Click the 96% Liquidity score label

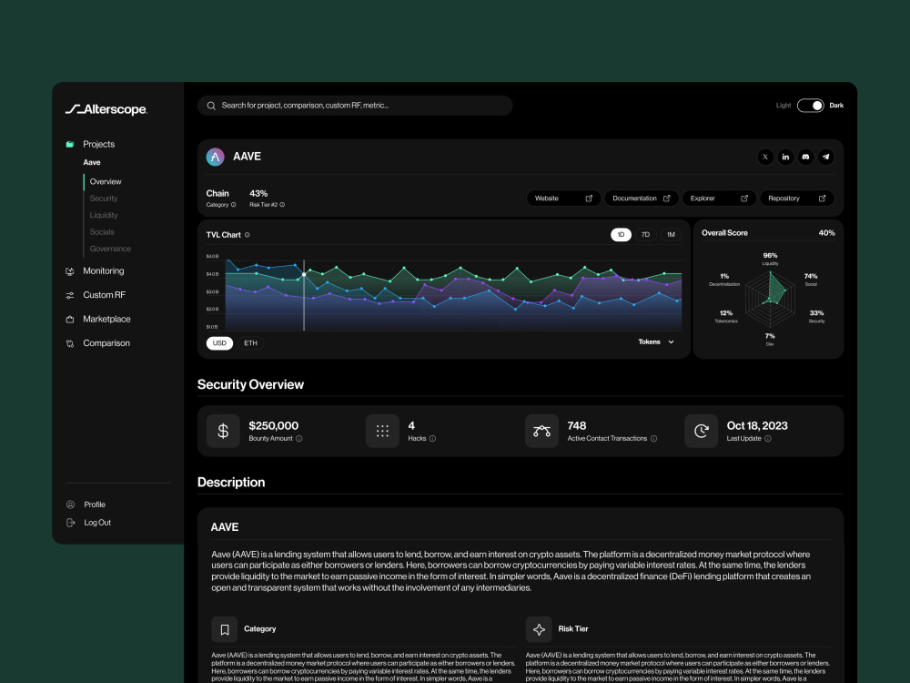[x=770, y=256]
